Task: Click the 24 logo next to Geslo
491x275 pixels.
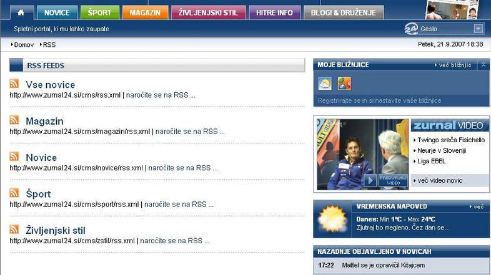Action: (x=411, y=29)
